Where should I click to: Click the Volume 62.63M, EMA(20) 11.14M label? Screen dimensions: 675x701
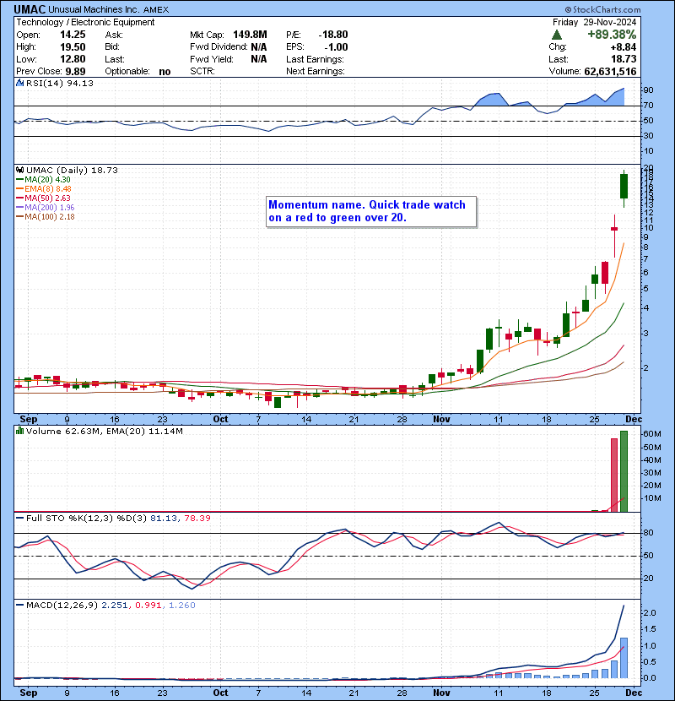click(x=104, y=432)
